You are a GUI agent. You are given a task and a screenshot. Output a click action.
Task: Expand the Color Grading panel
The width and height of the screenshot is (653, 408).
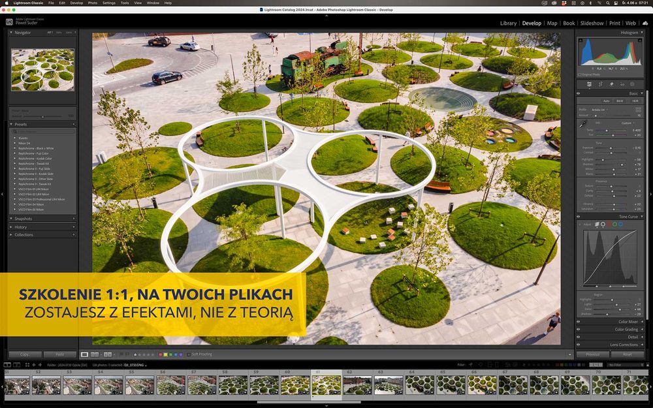pyautogui.click(x=641, y=329)
